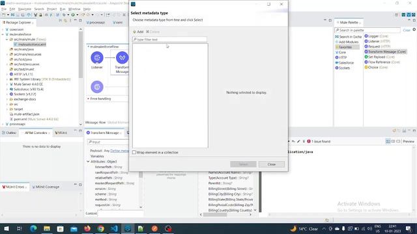This screenshot has height=234, width=417.
Task: Collapse the Error handling section
Action: click(89, 99)
